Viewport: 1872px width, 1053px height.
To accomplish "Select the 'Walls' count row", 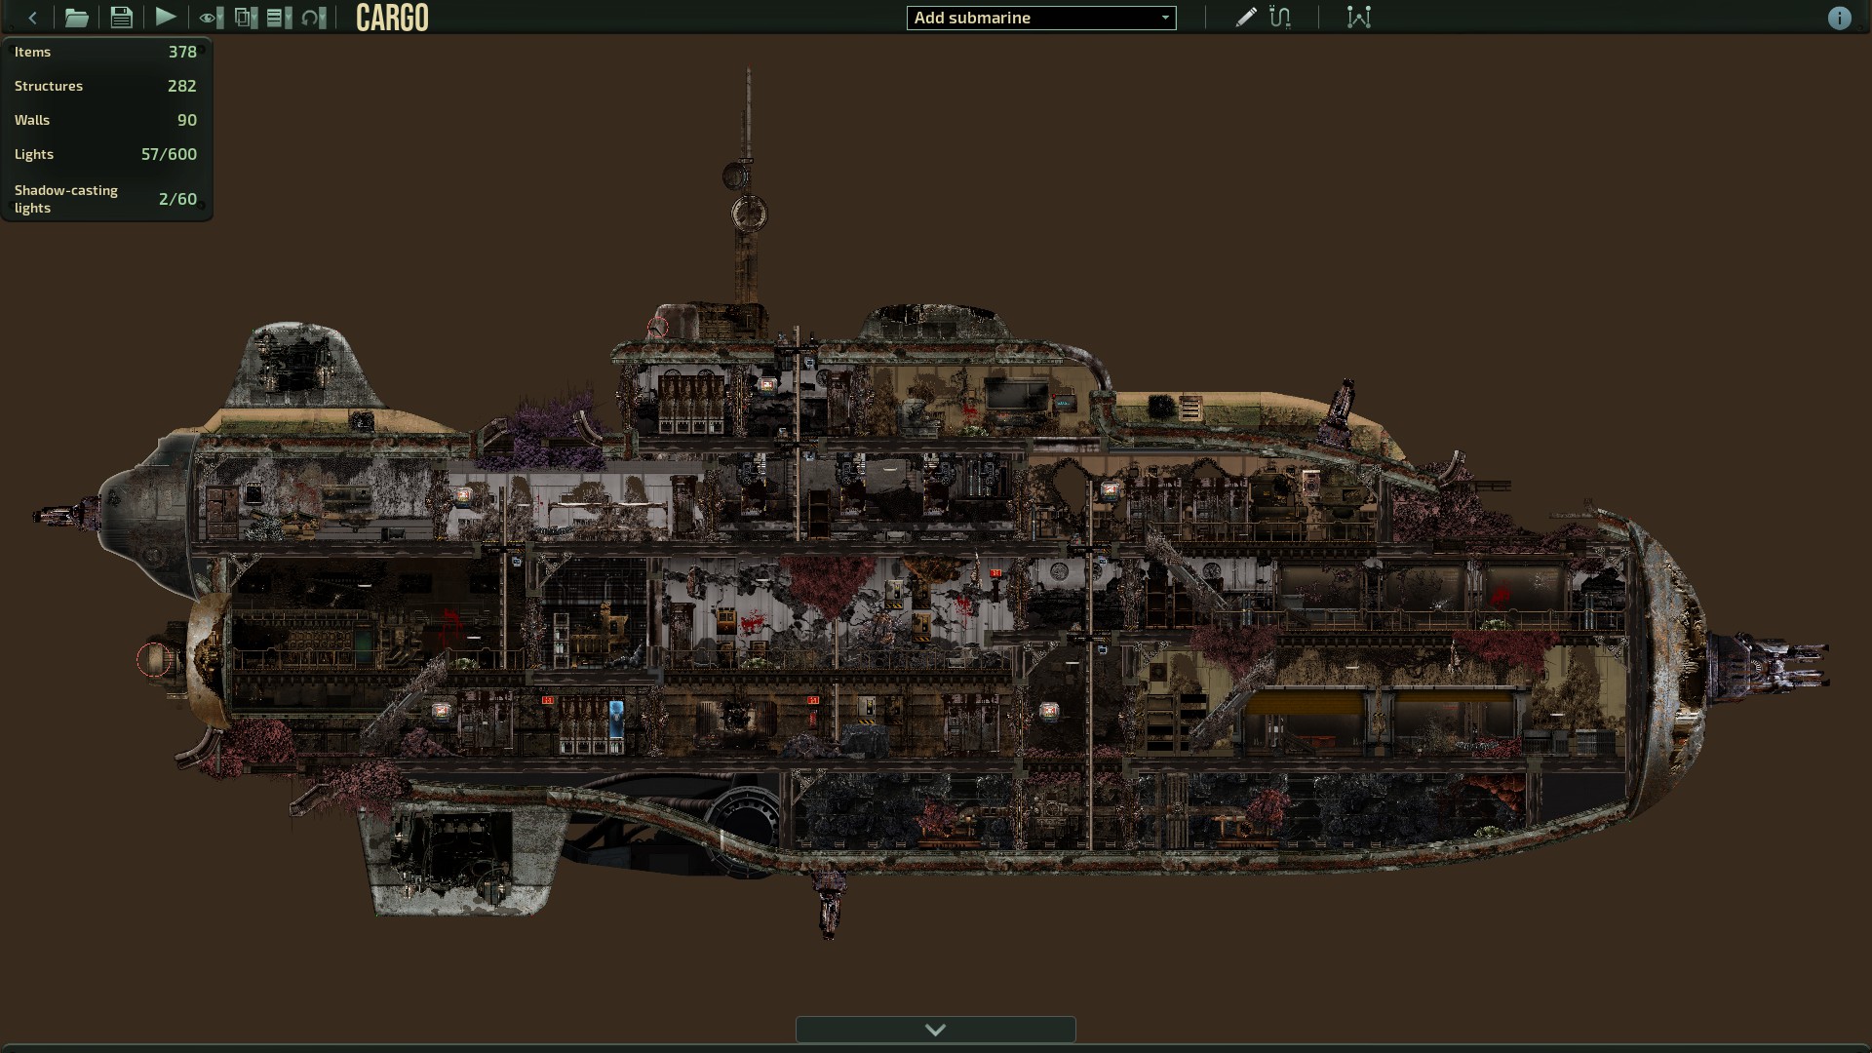I will 105,120.
